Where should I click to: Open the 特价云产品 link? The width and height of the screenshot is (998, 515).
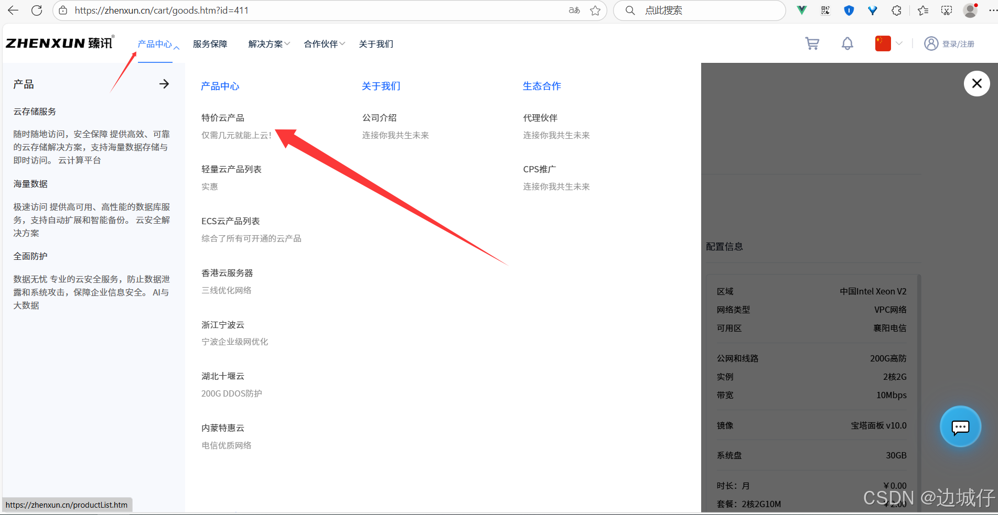[x=222, y=117]
